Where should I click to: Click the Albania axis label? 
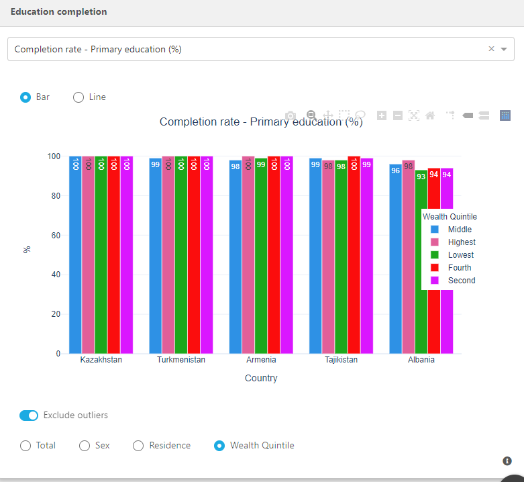[x=421, y=360]
